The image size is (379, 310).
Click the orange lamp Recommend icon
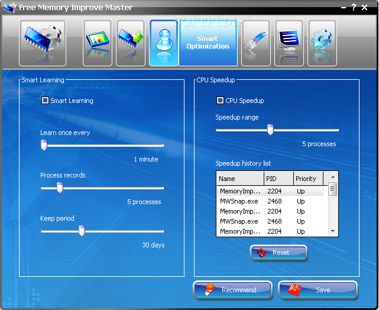pyautogui.click(x=209, y=289)
